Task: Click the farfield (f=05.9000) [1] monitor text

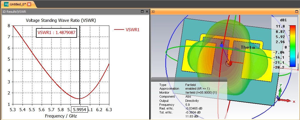Action: click(x=201, y=92)
